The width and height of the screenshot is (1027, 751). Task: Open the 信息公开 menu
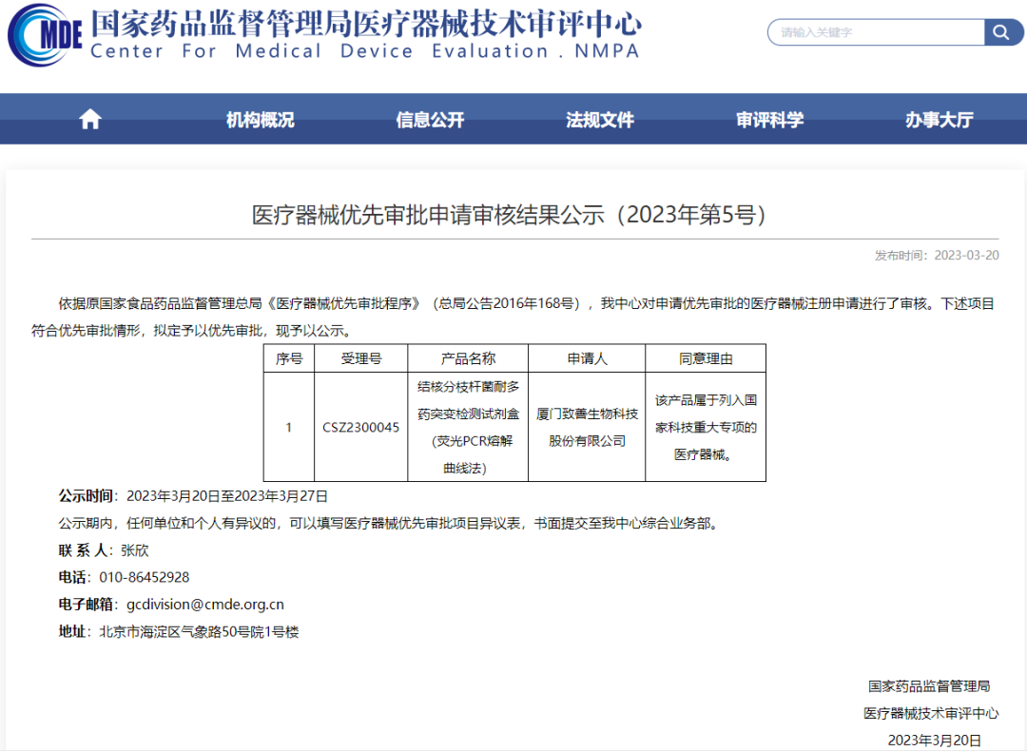coord(429,118)
